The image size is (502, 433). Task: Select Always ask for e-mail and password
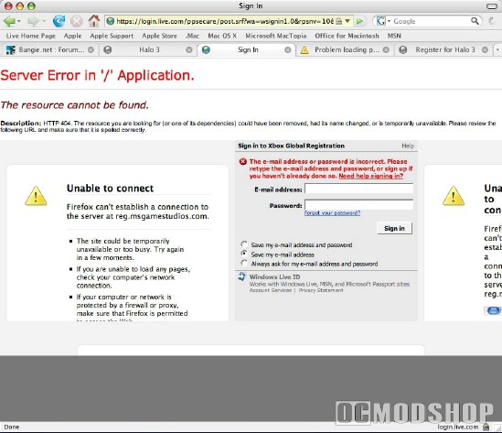pos(244,263)
